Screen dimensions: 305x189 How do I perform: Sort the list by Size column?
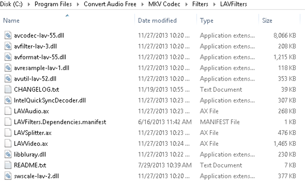pyautogui.click(x=267, y=21)
